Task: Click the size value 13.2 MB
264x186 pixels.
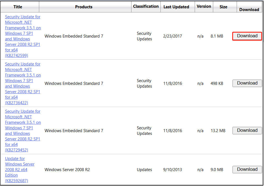Action: pyautogui.click(x=218, y=130)
